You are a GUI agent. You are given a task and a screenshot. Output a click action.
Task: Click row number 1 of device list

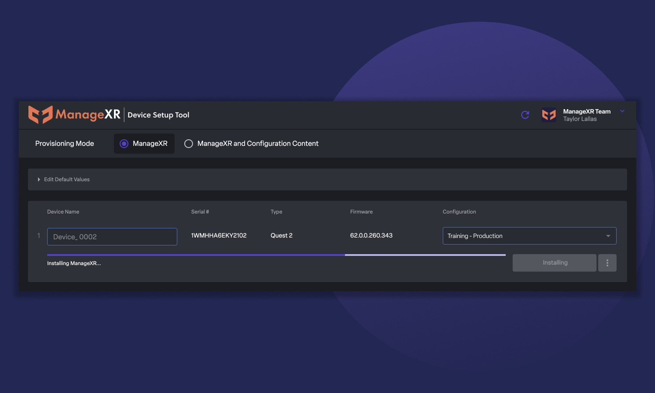point(38,236)
